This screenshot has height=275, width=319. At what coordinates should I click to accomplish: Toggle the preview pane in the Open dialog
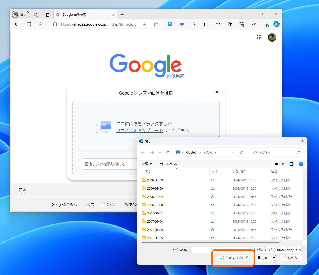click(x=292, y=164)
